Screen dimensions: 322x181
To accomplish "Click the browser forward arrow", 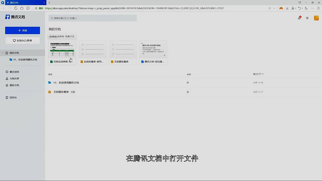I will 10,8.
